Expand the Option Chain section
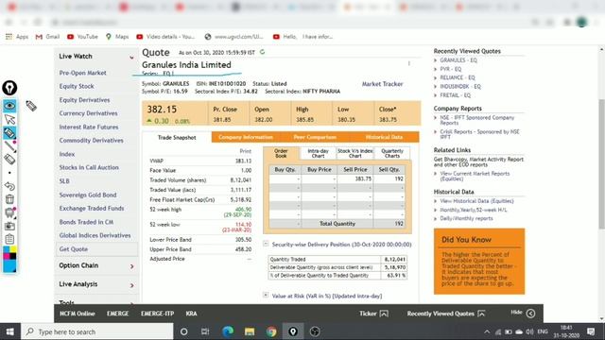The image size is (605, 340). coord(131,266)
